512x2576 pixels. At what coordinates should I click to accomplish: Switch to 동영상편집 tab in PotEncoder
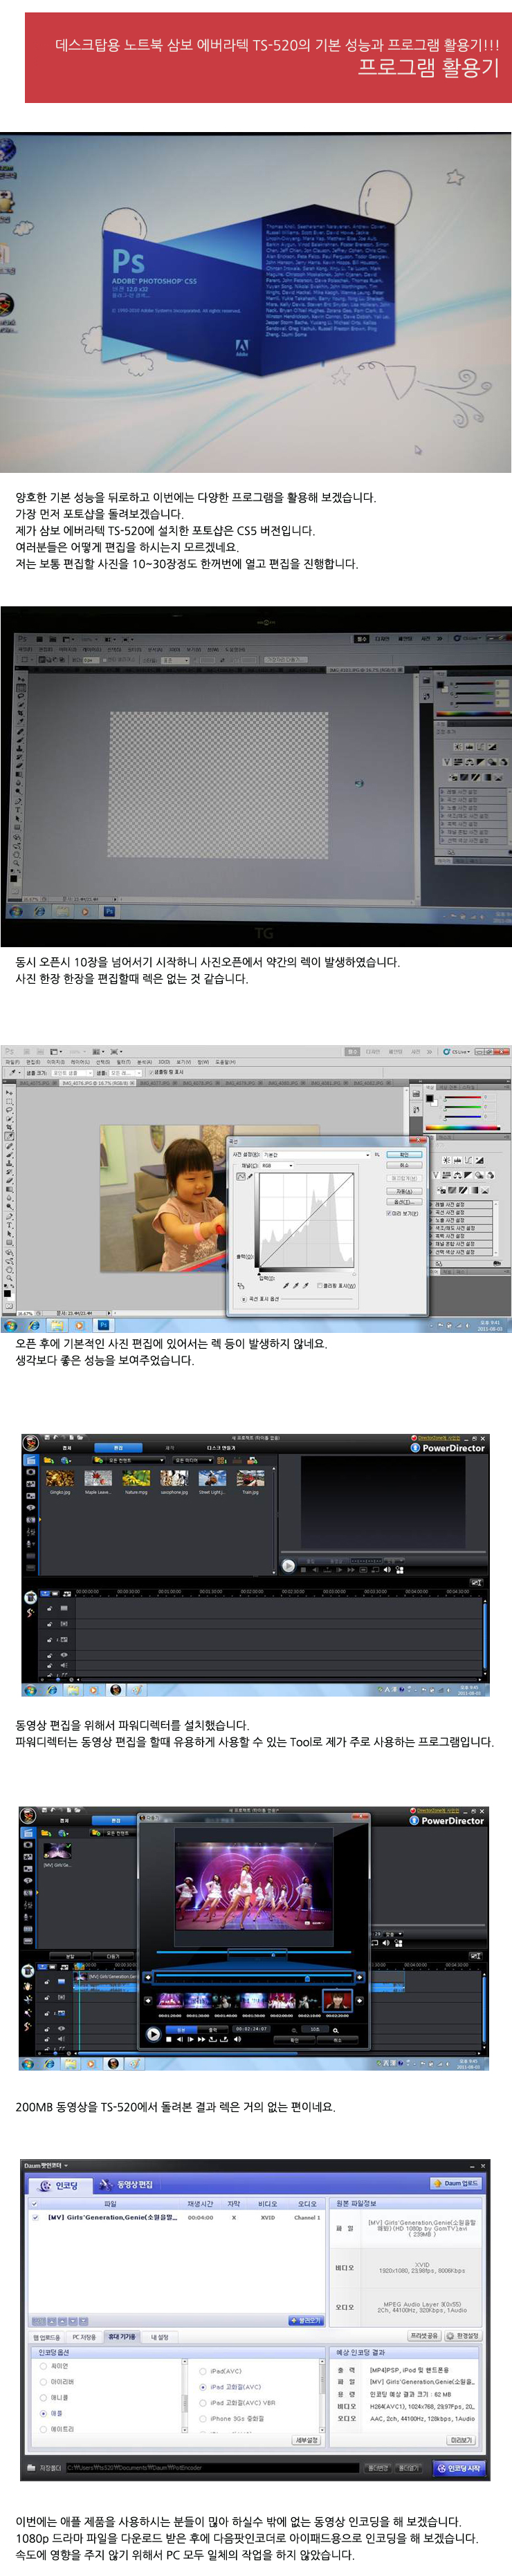127,2184
